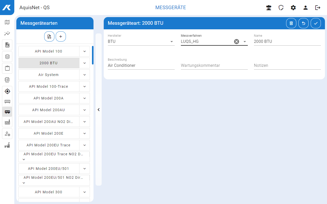
Task: Select API Model 200E list item
Action: point(49,133)
